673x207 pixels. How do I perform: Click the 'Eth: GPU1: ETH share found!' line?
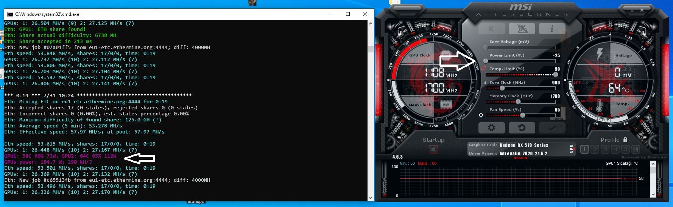[45, 29]
